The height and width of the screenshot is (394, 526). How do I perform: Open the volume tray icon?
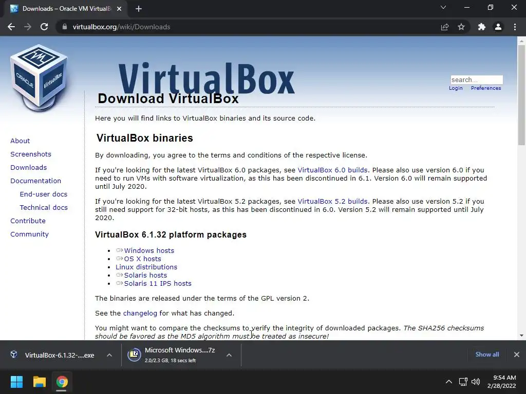pos(476,382)
